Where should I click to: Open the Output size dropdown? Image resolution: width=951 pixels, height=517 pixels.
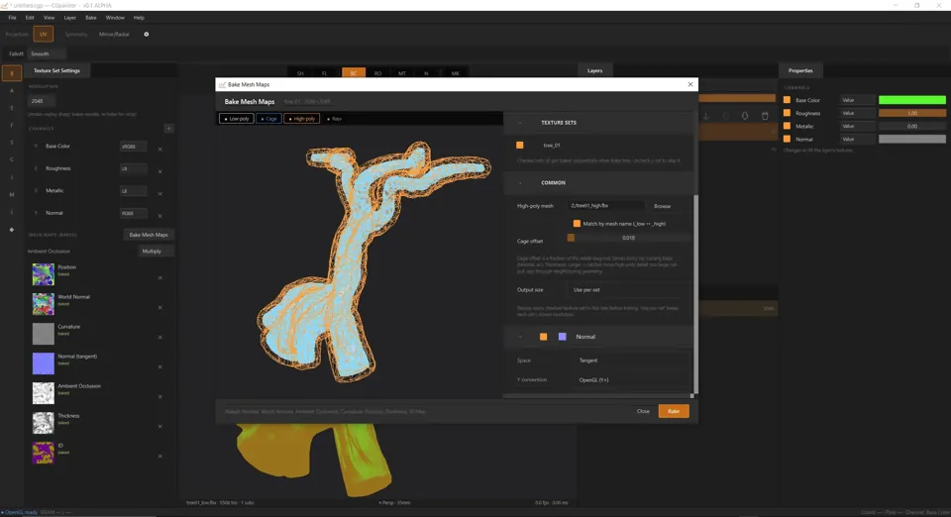628,290
